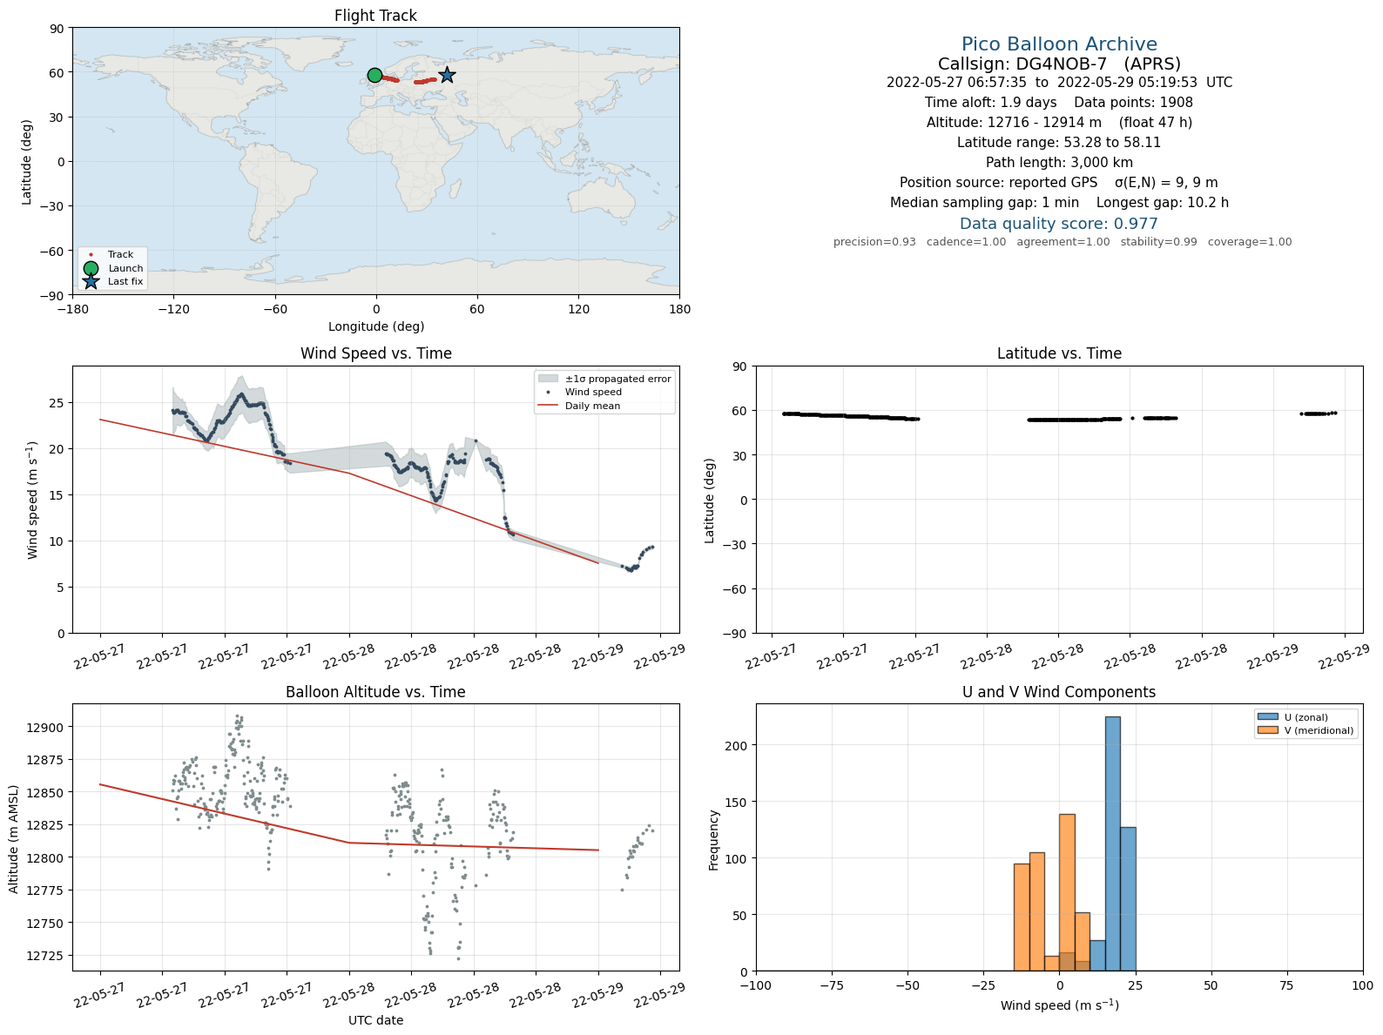
Task: Click the 12900 altitude tick label
Action: point(44,728)
